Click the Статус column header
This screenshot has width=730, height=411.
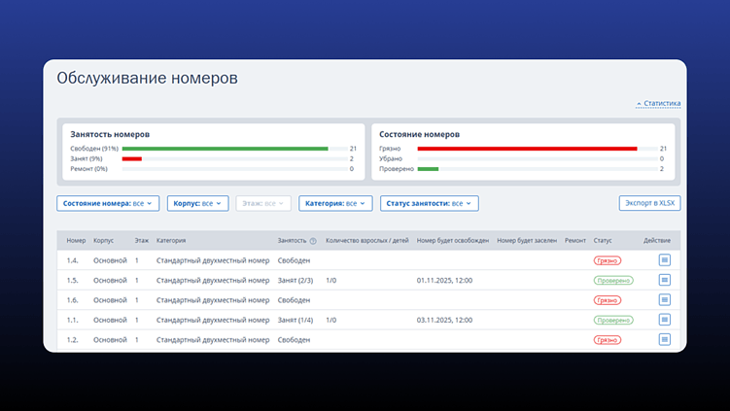603,241
